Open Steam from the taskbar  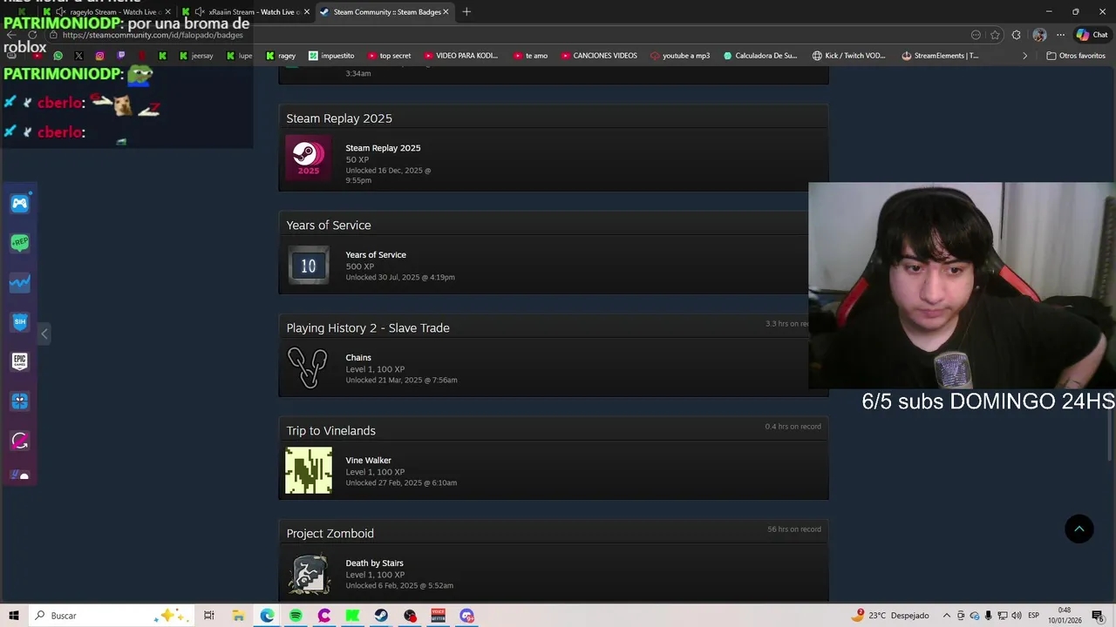click(x=381, y=616)
